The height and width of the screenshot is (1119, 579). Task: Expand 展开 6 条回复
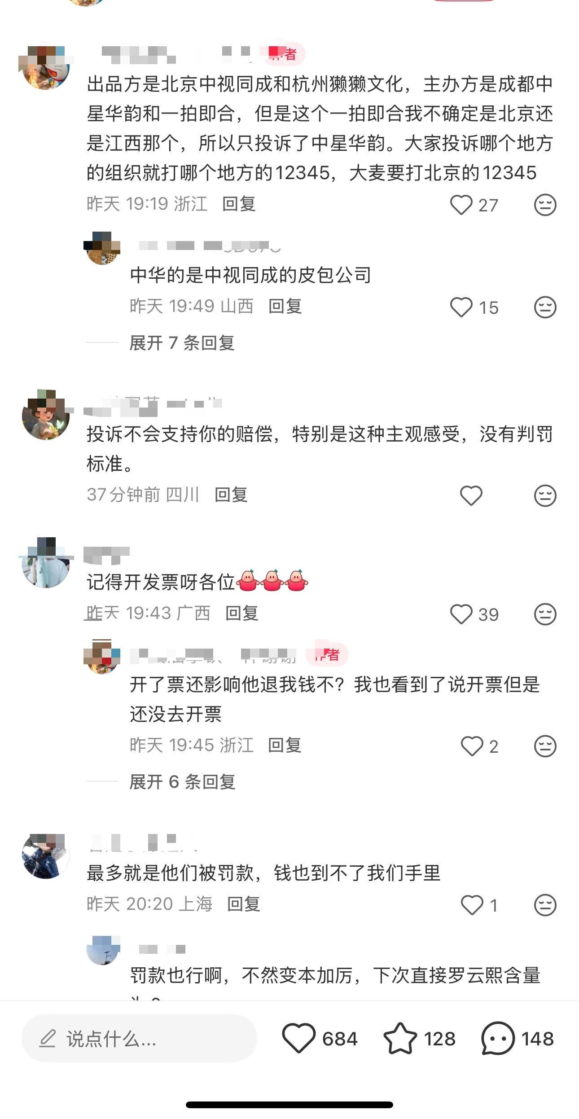(x=182, y=782)
